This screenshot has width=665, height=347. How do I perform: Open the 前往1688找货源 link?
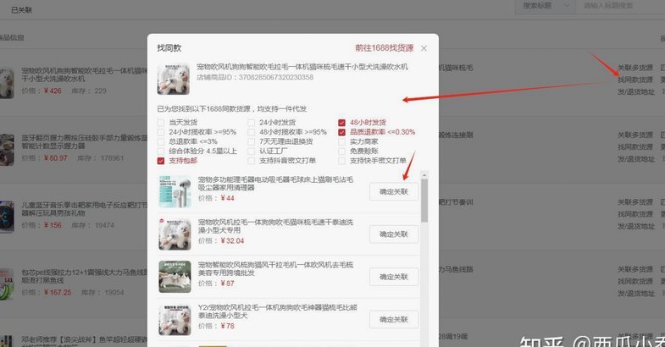[x=385, y=48]
